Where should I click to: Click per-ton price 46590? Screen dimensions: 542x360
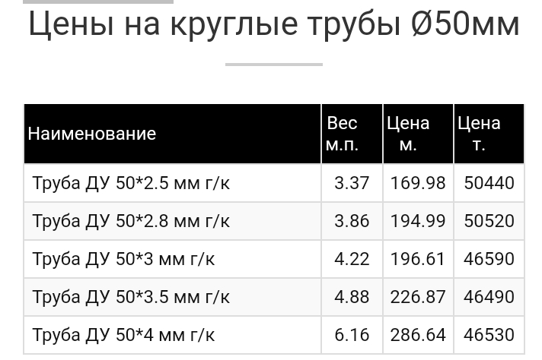coord(489,259)
